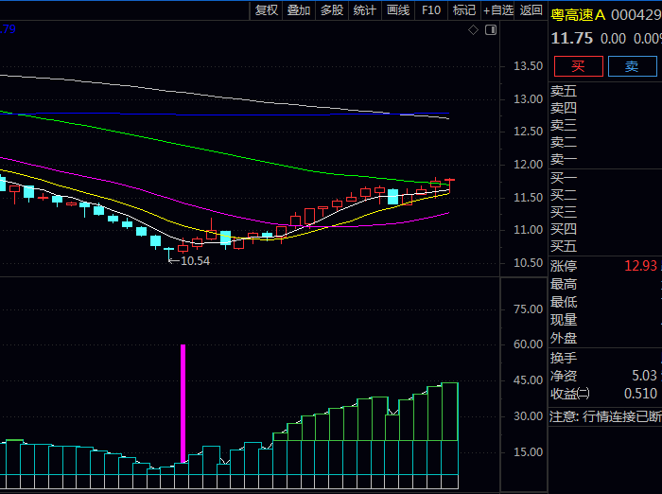This screenshot has width=662, height=494.
Task: Select the 买一 bid row
Action: click(603, 178)
